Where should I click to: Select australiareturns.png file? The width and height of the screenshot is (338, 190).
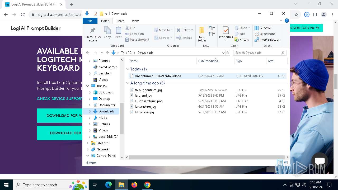pyautogui.click(x=207, y=101)
